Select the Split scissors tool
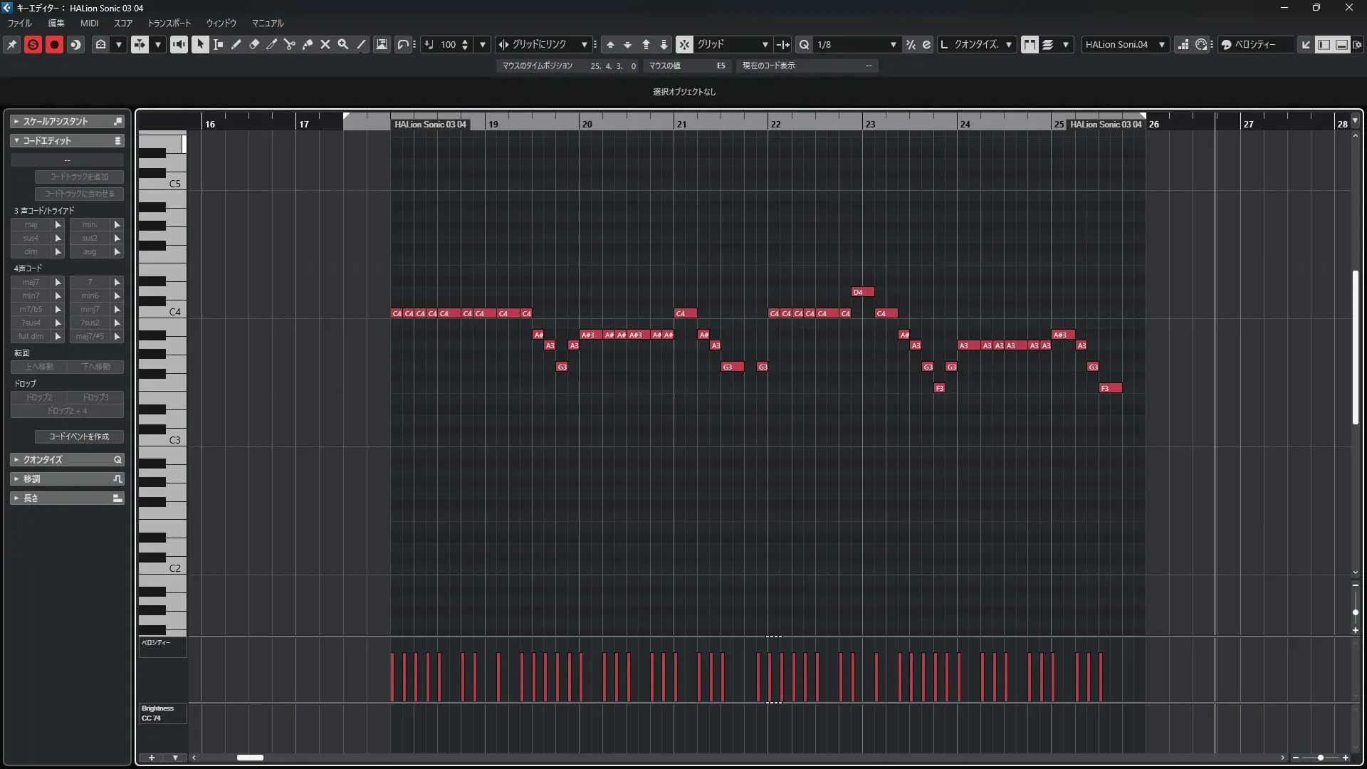 point(290,44)
